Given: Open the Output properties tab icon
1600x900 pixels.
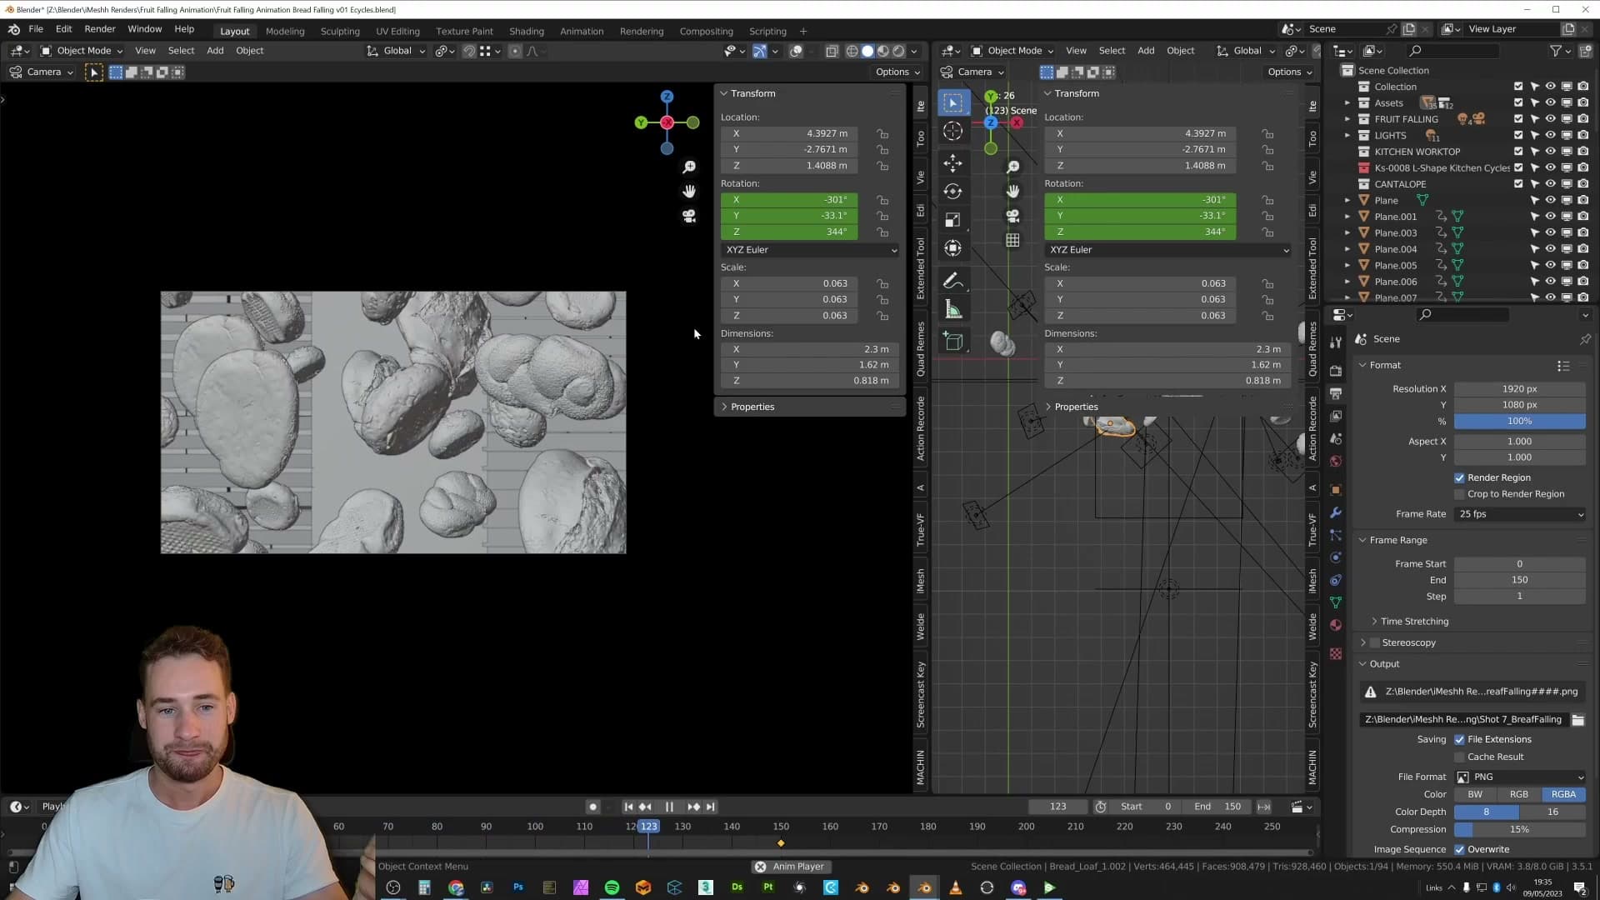Looking at the screenshot, I should 1336,392.
